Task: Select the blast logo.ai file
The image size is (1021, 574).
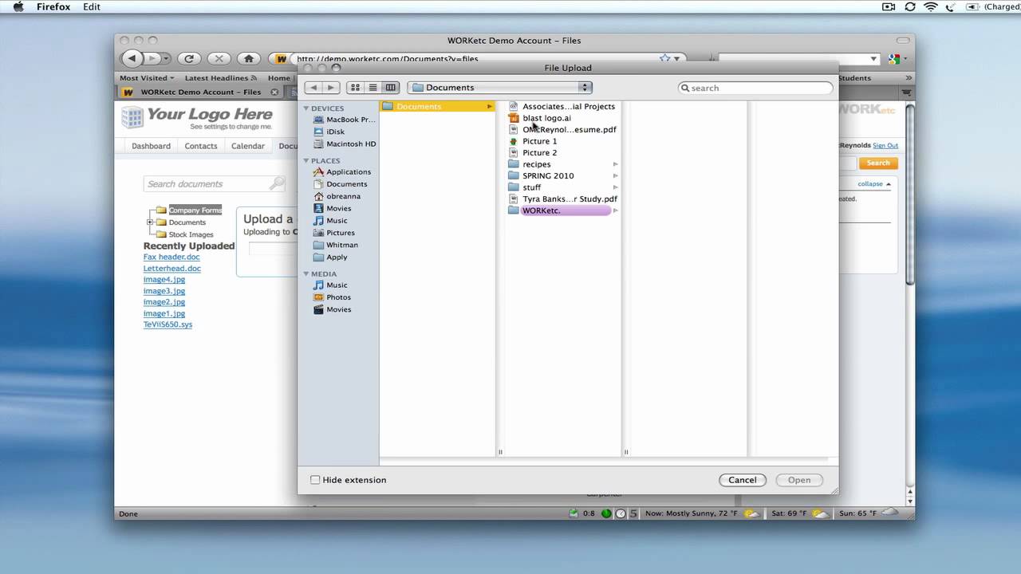Action: click(540, 118)
